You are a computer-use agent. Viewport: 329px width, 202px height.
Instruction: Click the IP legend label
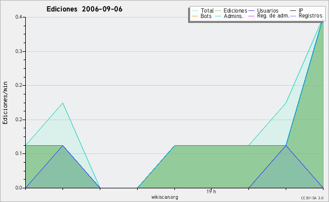(x=301, y=10)
